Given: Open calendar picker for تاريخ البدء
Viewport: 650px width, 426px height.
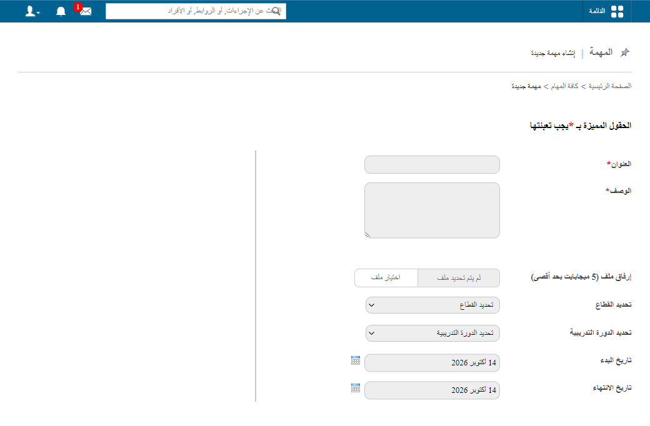Looking at the screenshot, I should click(356, 360).
